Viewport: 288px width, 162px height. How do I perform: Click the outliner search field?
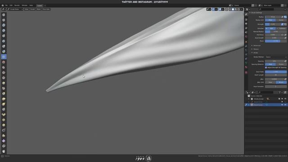coord(265,92)
